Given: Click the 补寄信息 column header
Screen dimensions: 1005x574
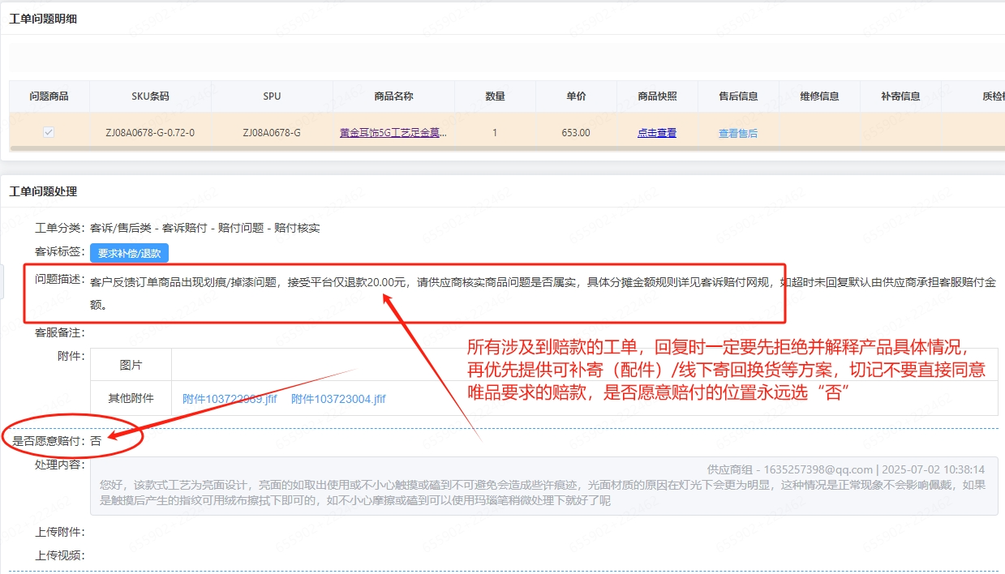Looking at the screenshot, I should 900,96.
